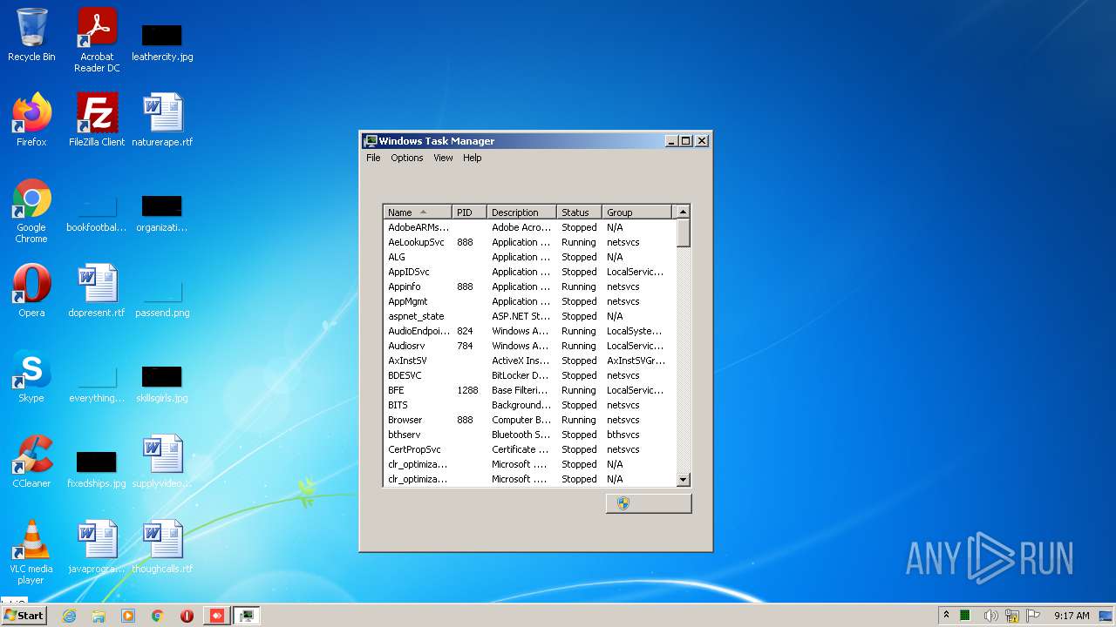1116x627 pixels.
Task: Show hidden tray icons arrow
Action: tap(946, 616)
